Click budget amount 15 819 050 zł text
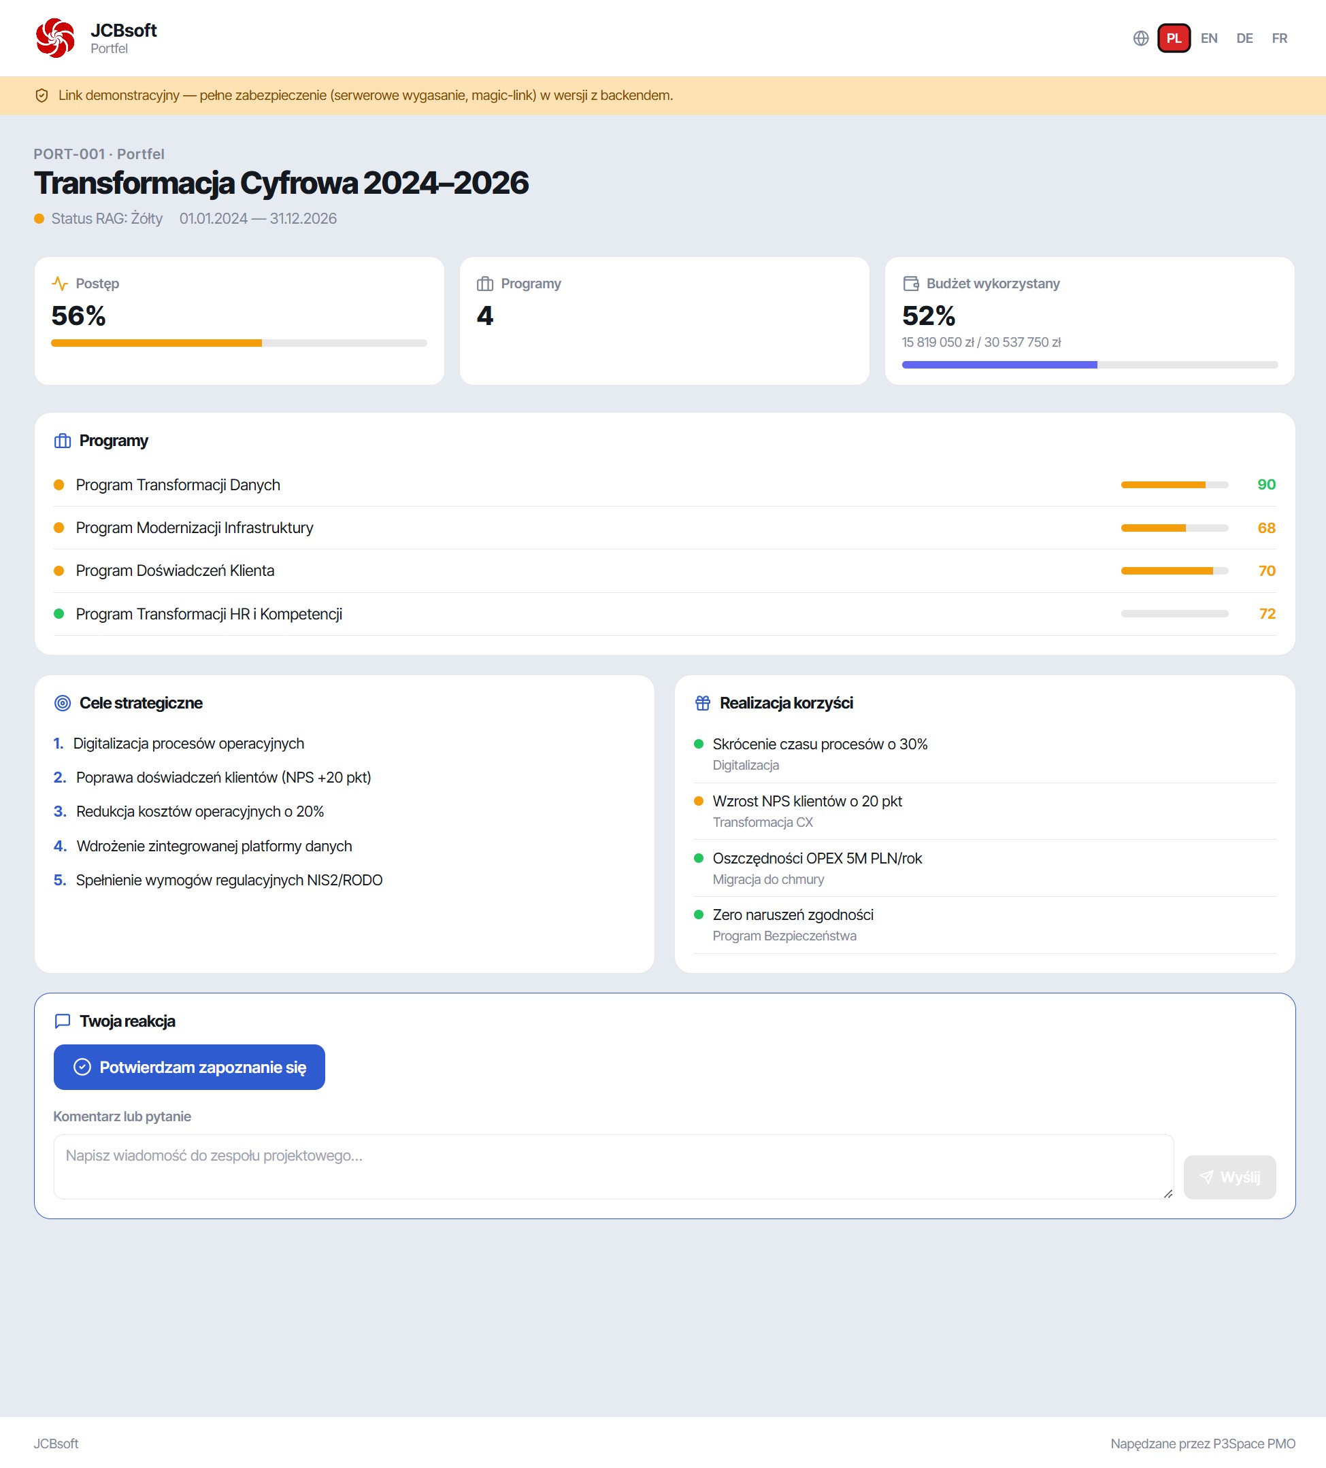 tap(938, 341)
